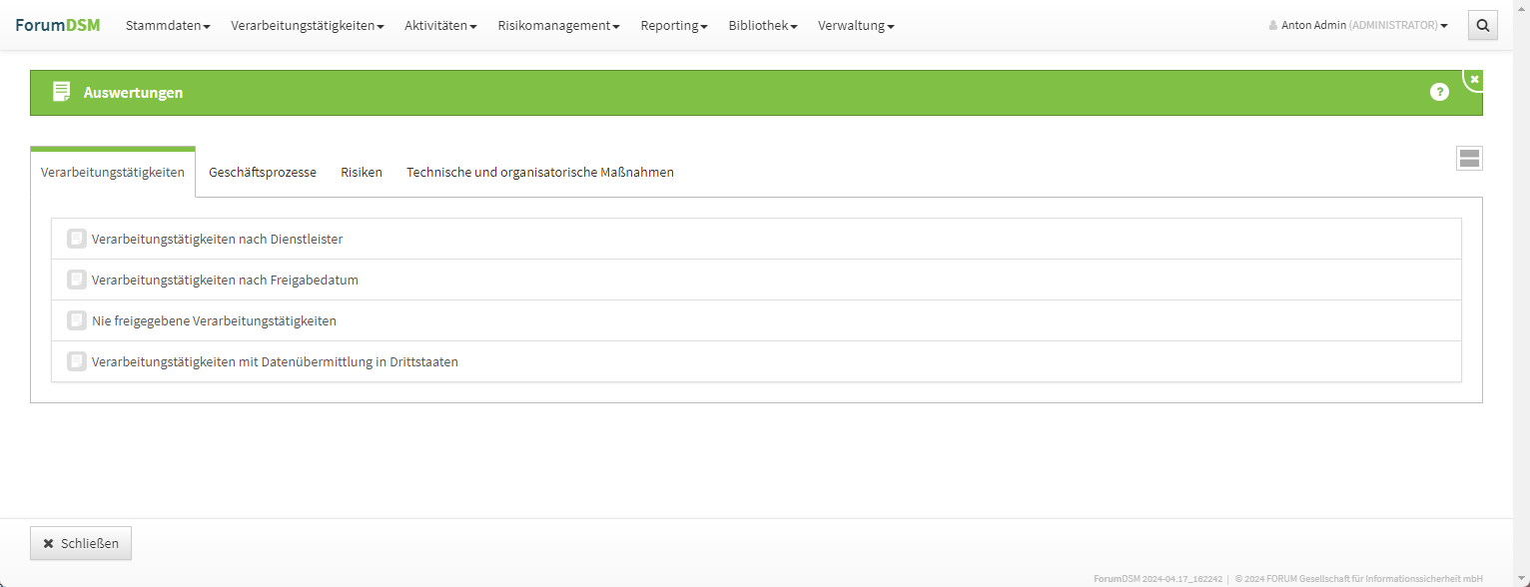The height and width of the screenshot is (587, 1530).
Task: Open report Verarbeitungstätigkeiten nach Freigabedatum
Action: point(756,280)
